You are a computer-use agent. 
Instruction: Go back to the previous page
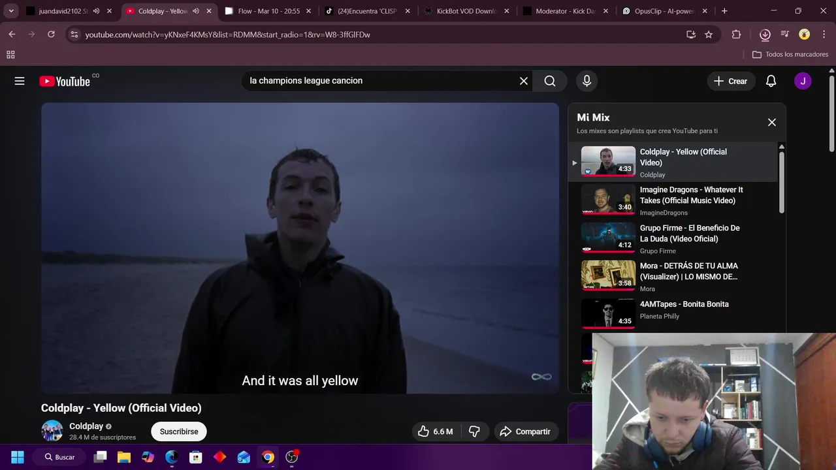pyautogui.click(x=12, y=35)
